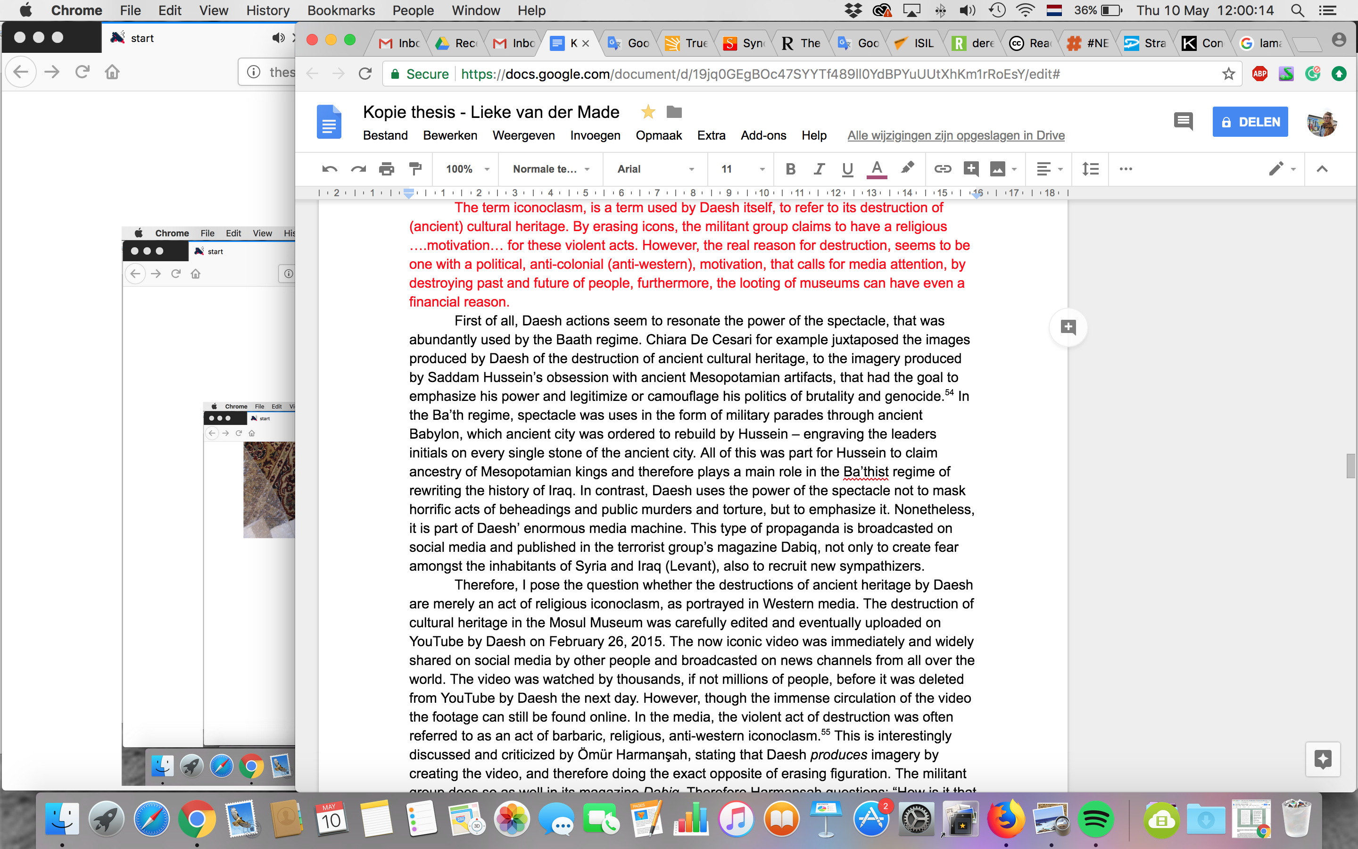Click the document title Kopie thesis
The width and height of the screenshot is (1358, 849).
click(491, 112)
